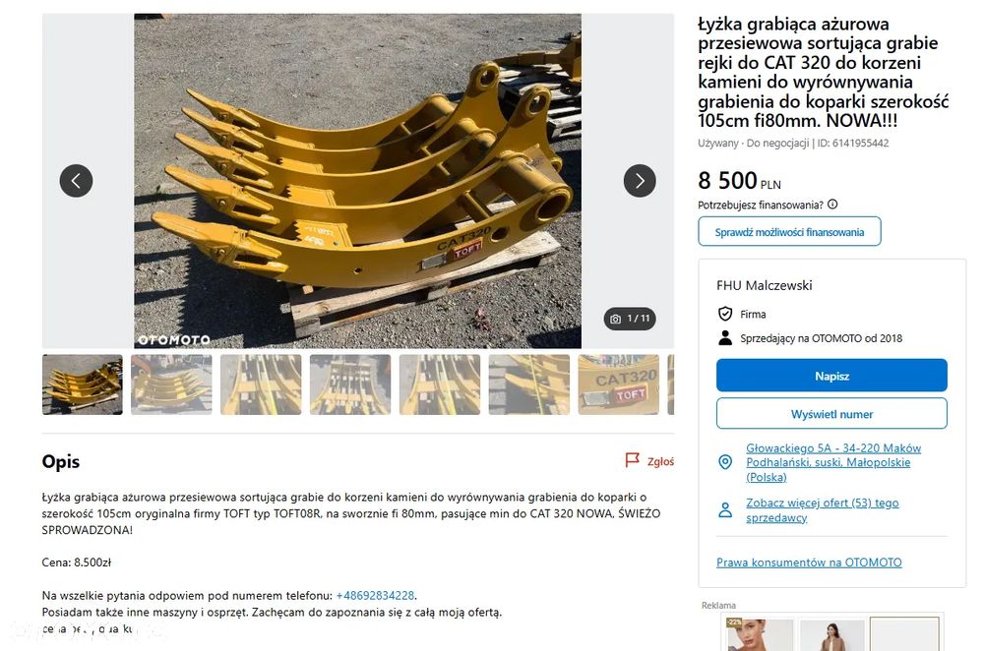The image size is (984, 651).
Task: Select the second gallery thumbnail
Action: pos(171,385)
